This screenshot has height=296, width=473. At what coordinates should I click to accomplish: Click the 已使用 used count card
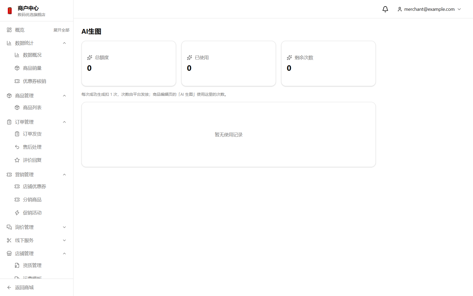tap(229, 63)
